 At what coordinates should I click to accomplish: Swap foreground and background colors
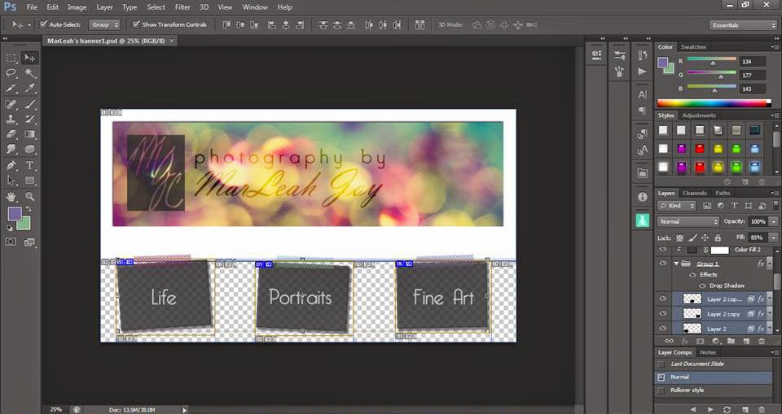point(29,209)
